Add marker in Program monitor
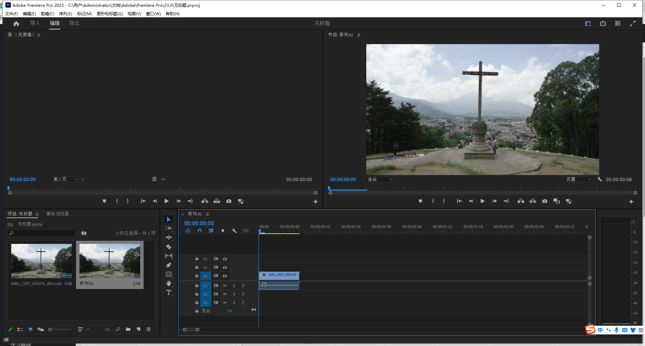Screen dimensions: 645x346 coord(420,201)
